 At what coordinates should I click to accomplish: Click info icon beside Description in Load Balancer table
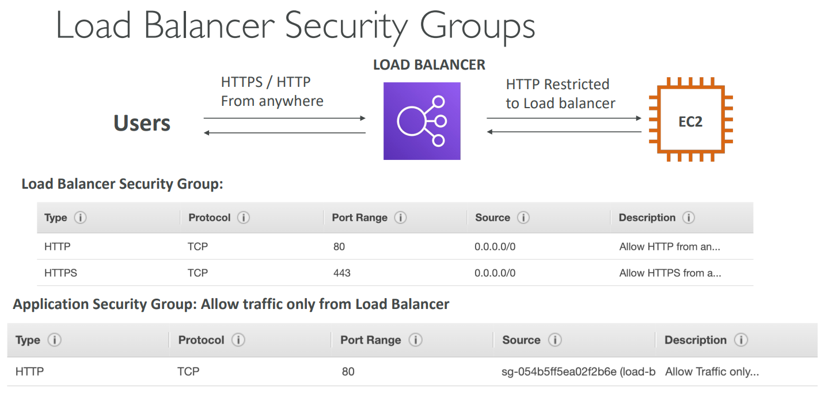[689, 218]
